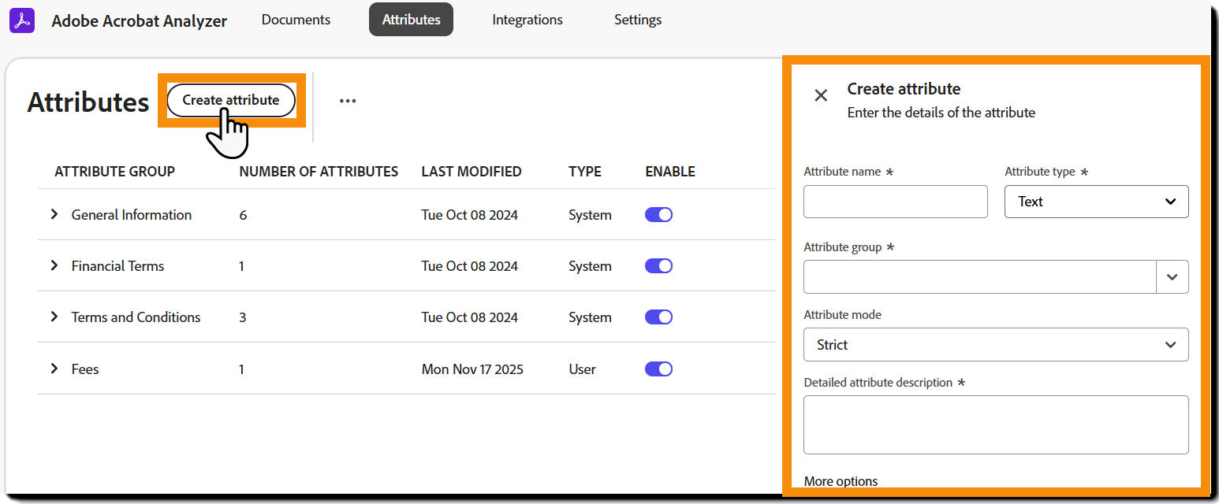
Task: Go to Settings
Action: click(x=637, y=20)
